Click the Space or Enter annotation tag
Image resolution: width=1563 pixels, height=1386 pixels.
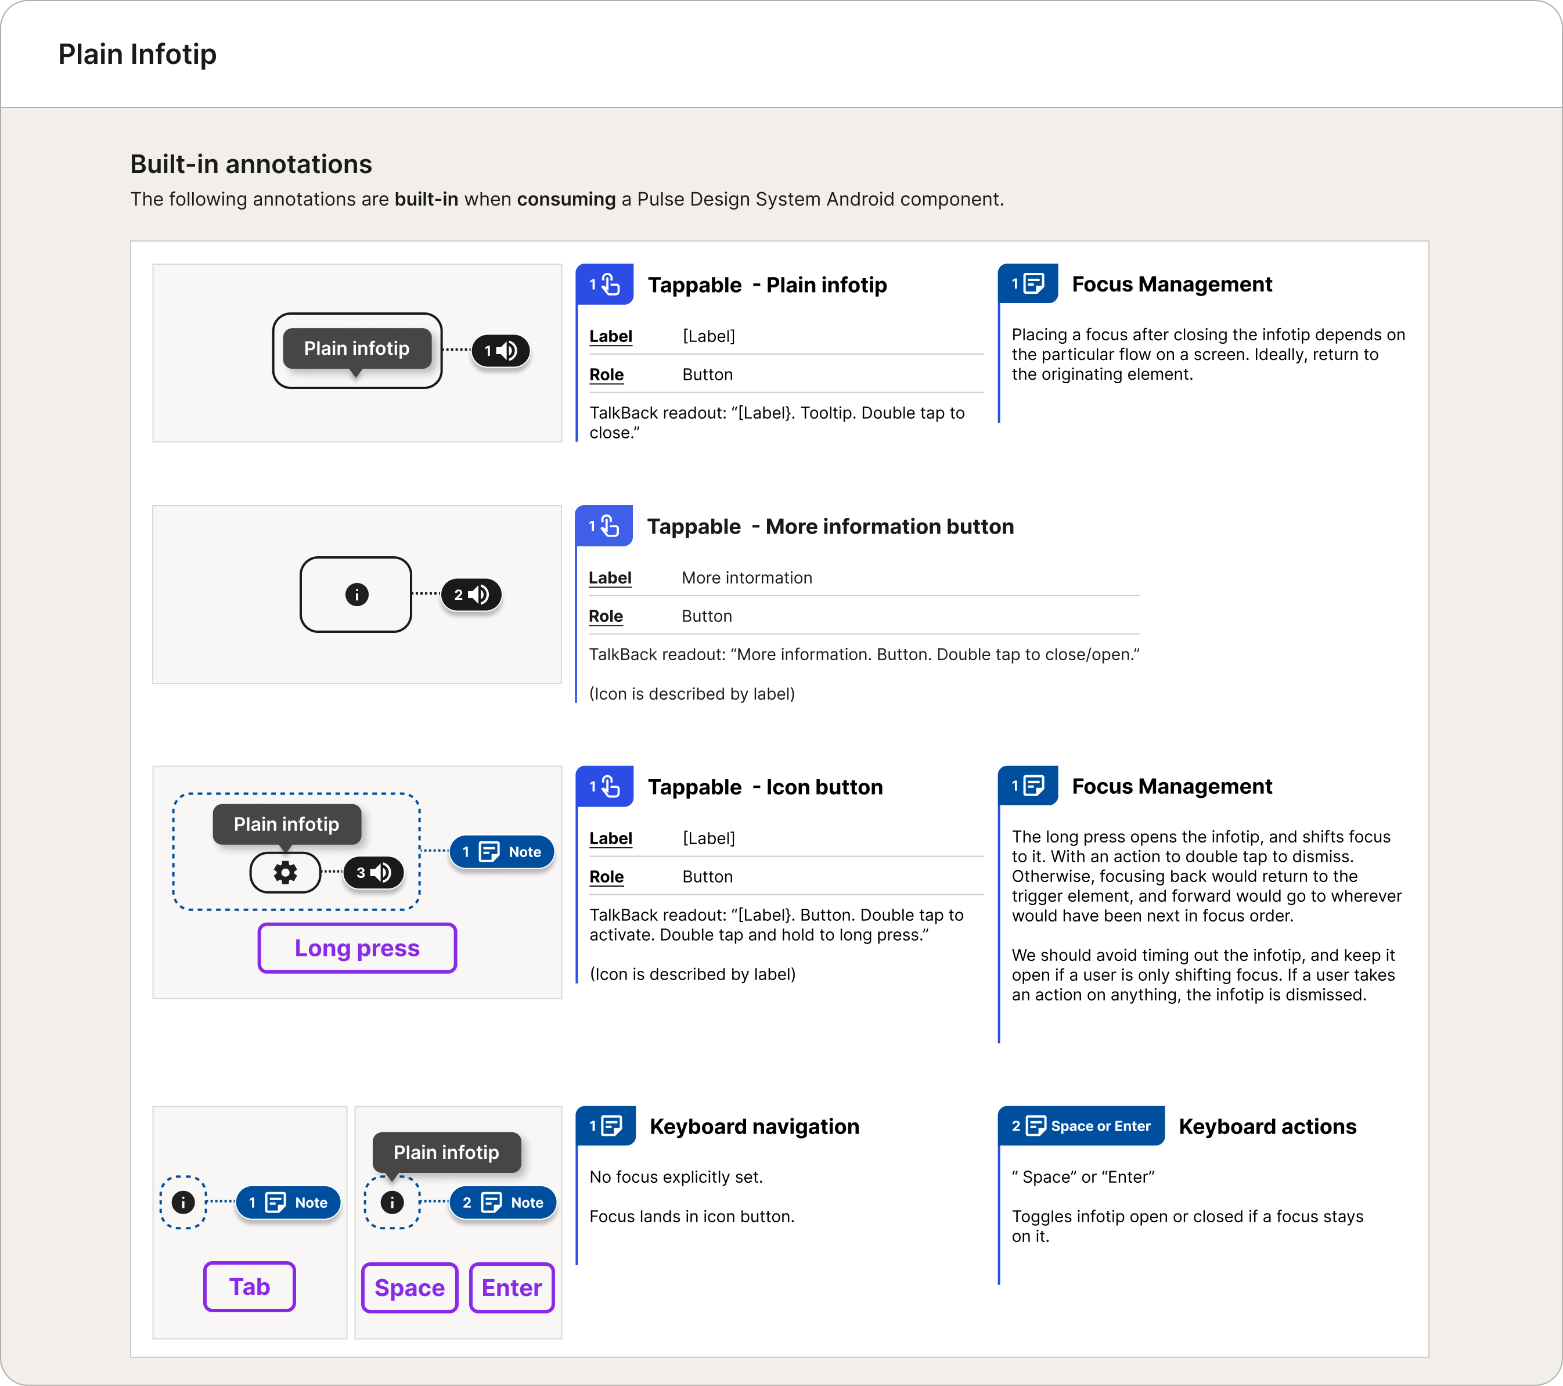pos(1081,1126)
